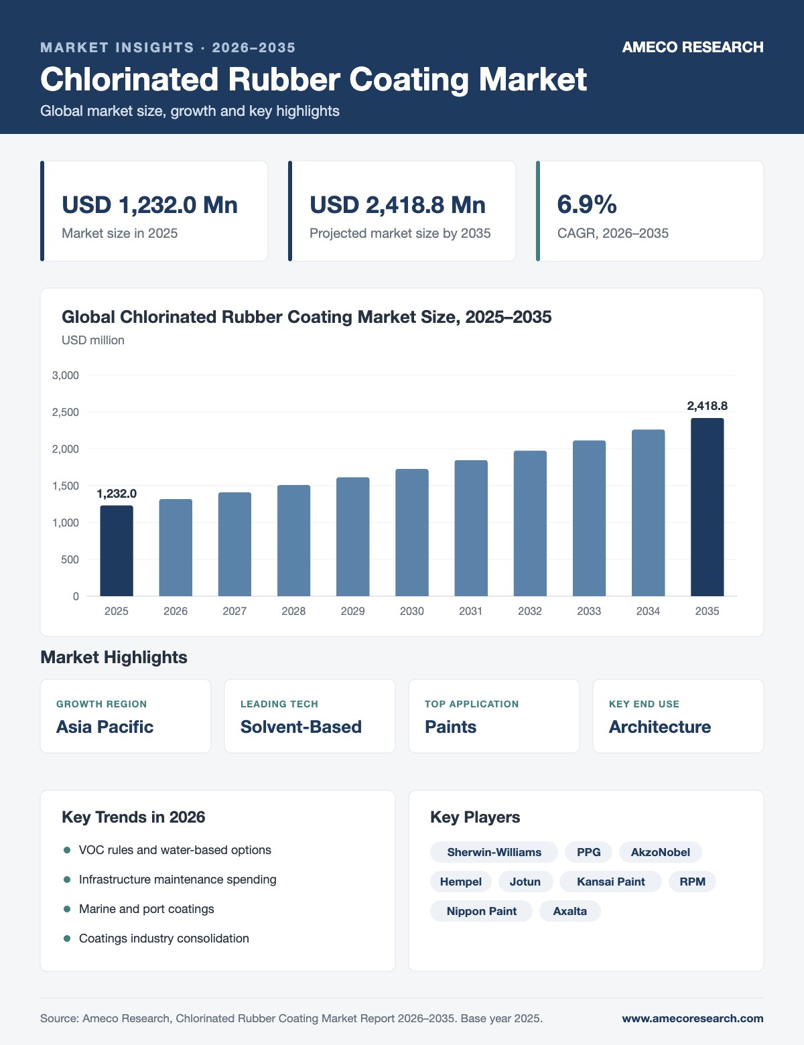Click 'VOC rules and water-based options' trend
The width and height of the screenshot is (804, 1045).
point(175,850)
